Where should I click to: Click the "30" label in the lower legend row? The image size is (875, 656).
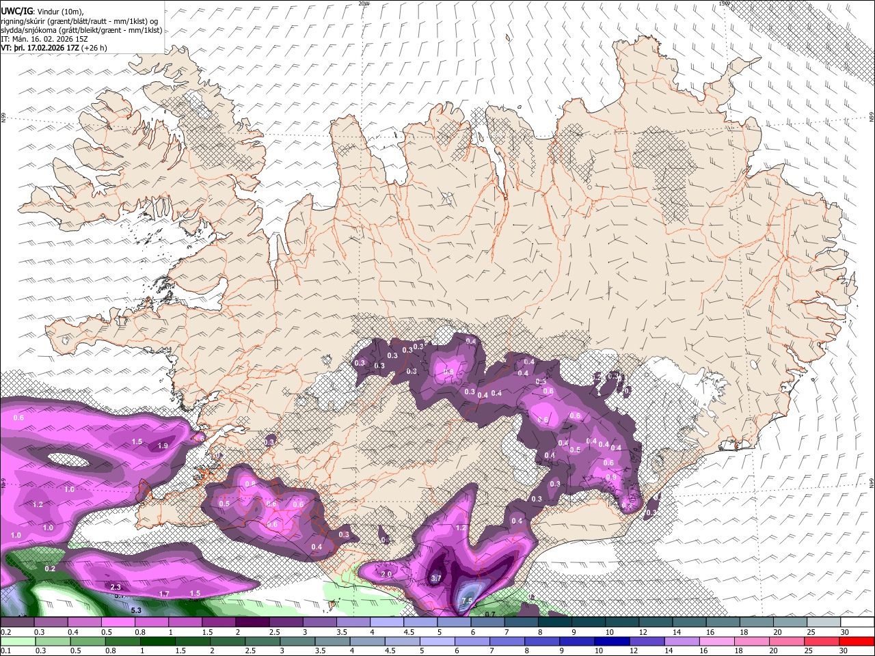coord(844,651)
